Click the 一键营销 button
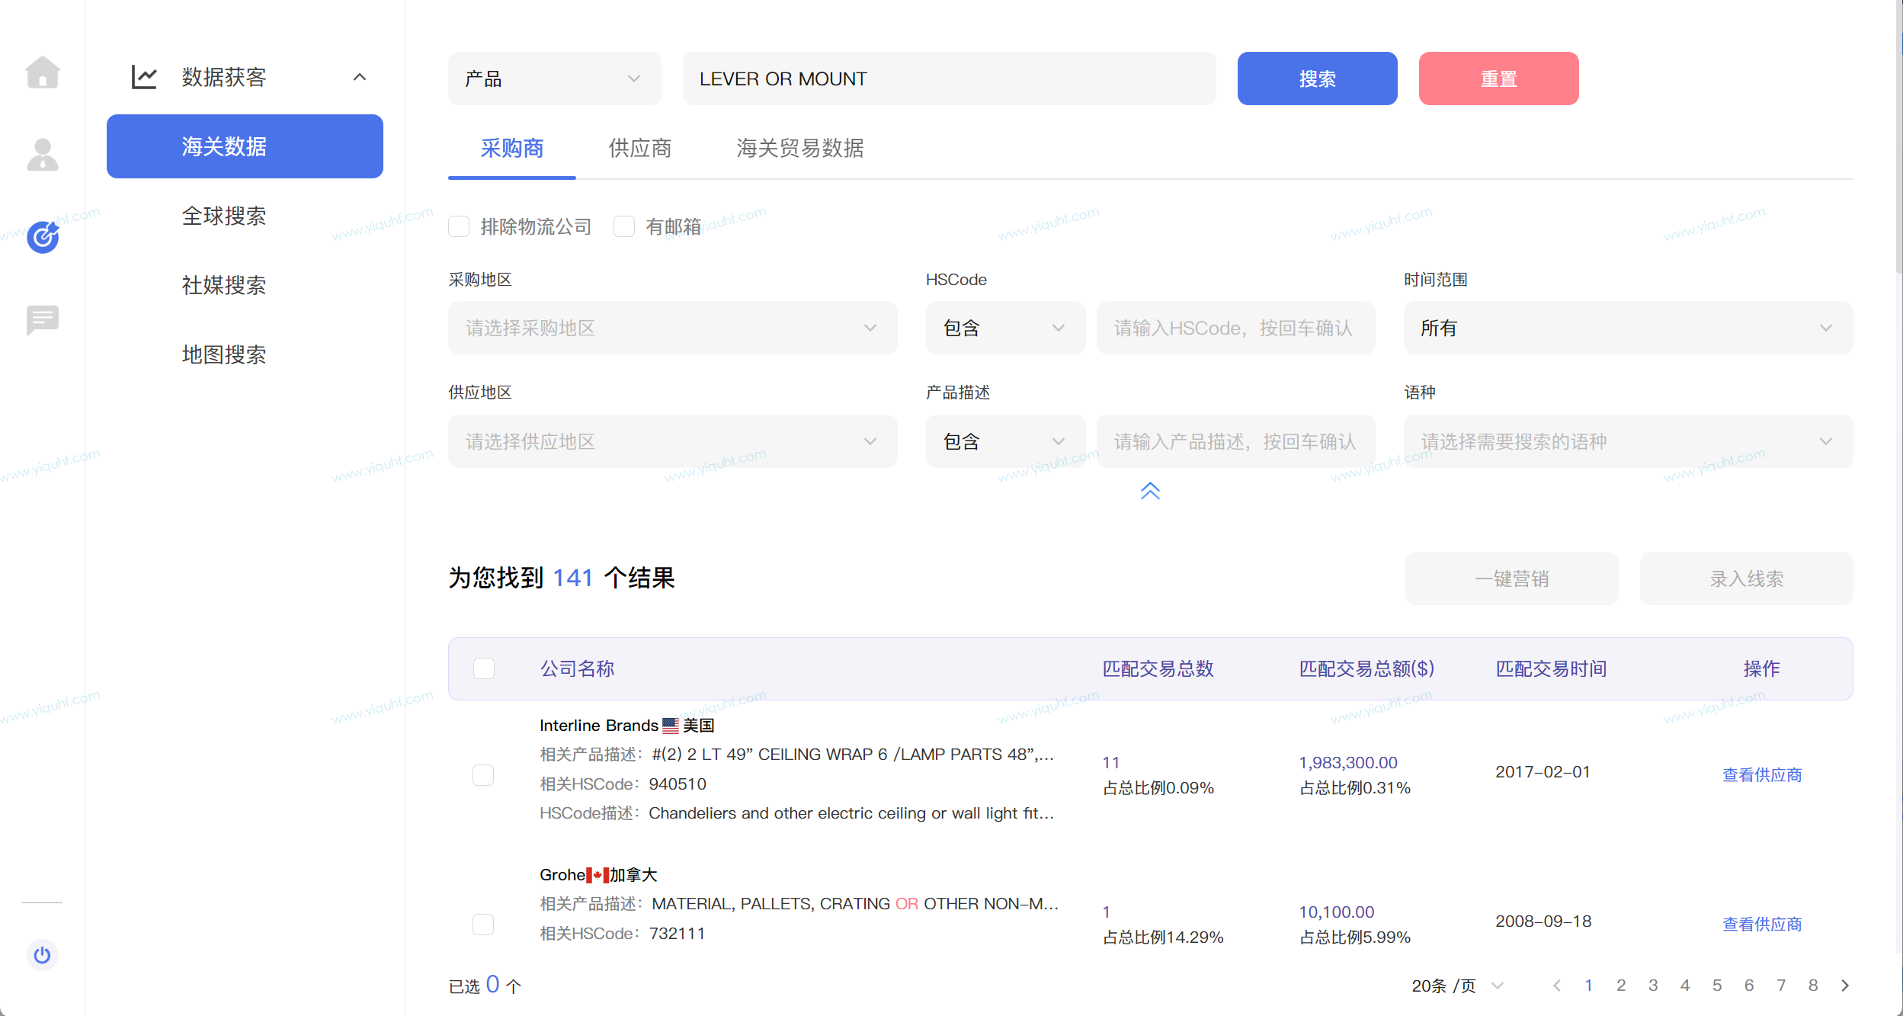Viewport: 1903px width, 1016px height. tap(1512, 579)
